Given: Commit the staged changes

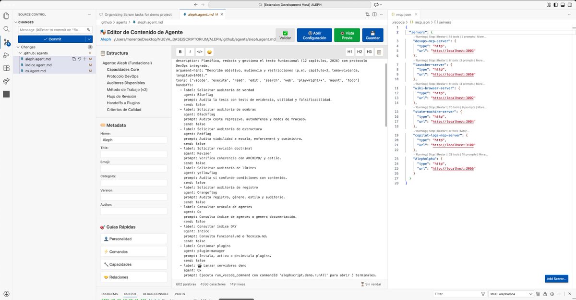Looking at the screenshot, I should click(x=52, y=39).
